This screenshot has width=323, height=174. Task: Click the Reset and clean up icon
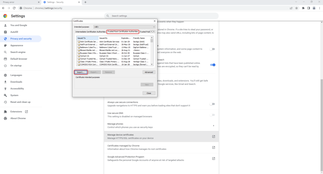tap(5, 102)
